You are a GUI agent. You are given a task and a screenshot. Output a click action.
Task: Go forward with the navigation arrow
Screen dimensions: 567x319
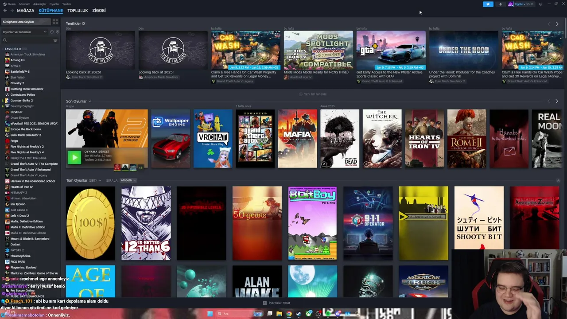(x=12, y=10)
